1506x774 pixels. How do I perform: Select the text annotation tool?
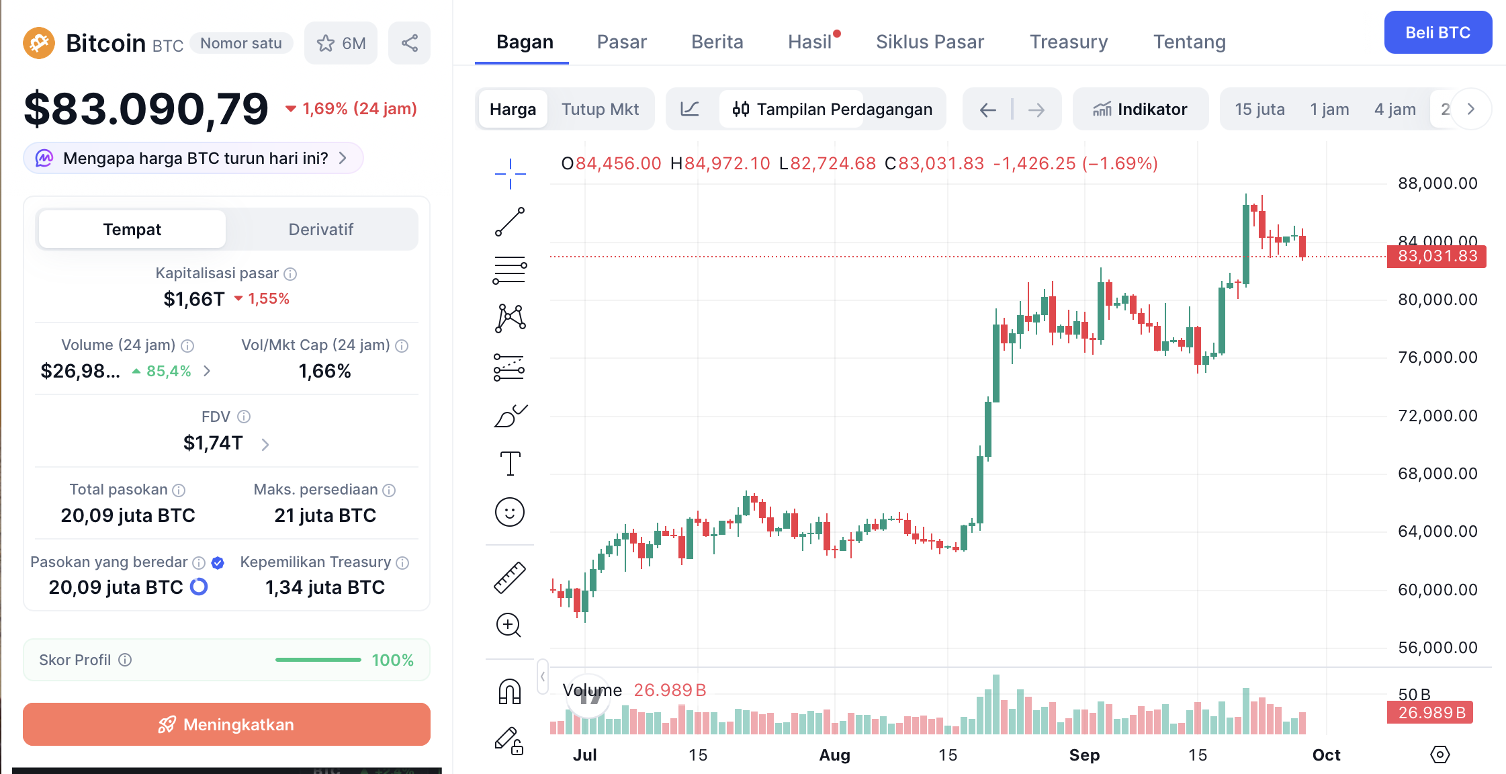(x=510, y=464)
